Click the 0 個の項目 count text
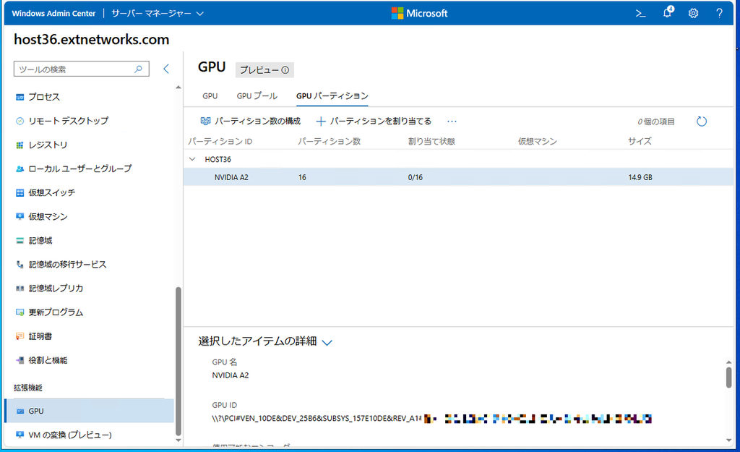Viewport: 740px width, 452px height. point(656,121)
